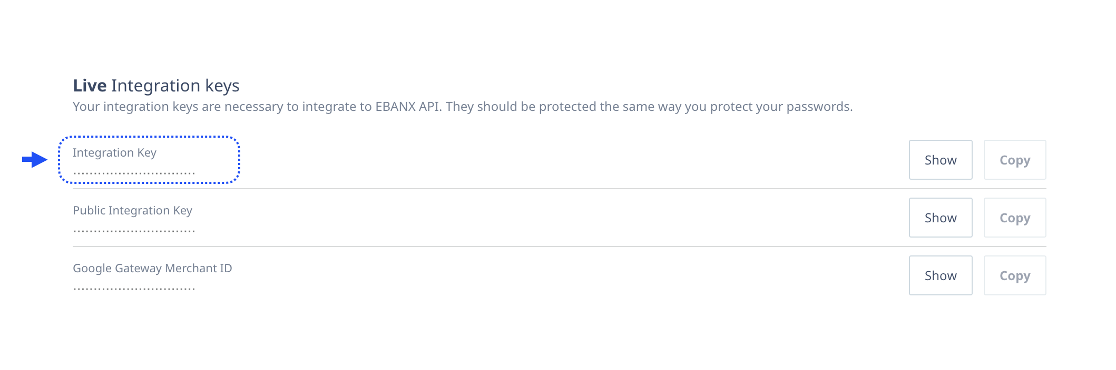The width and height of the screenshot is (1116, 370).
Task: Reveal the Public Integration Key
Action: (x=940, y=218)
